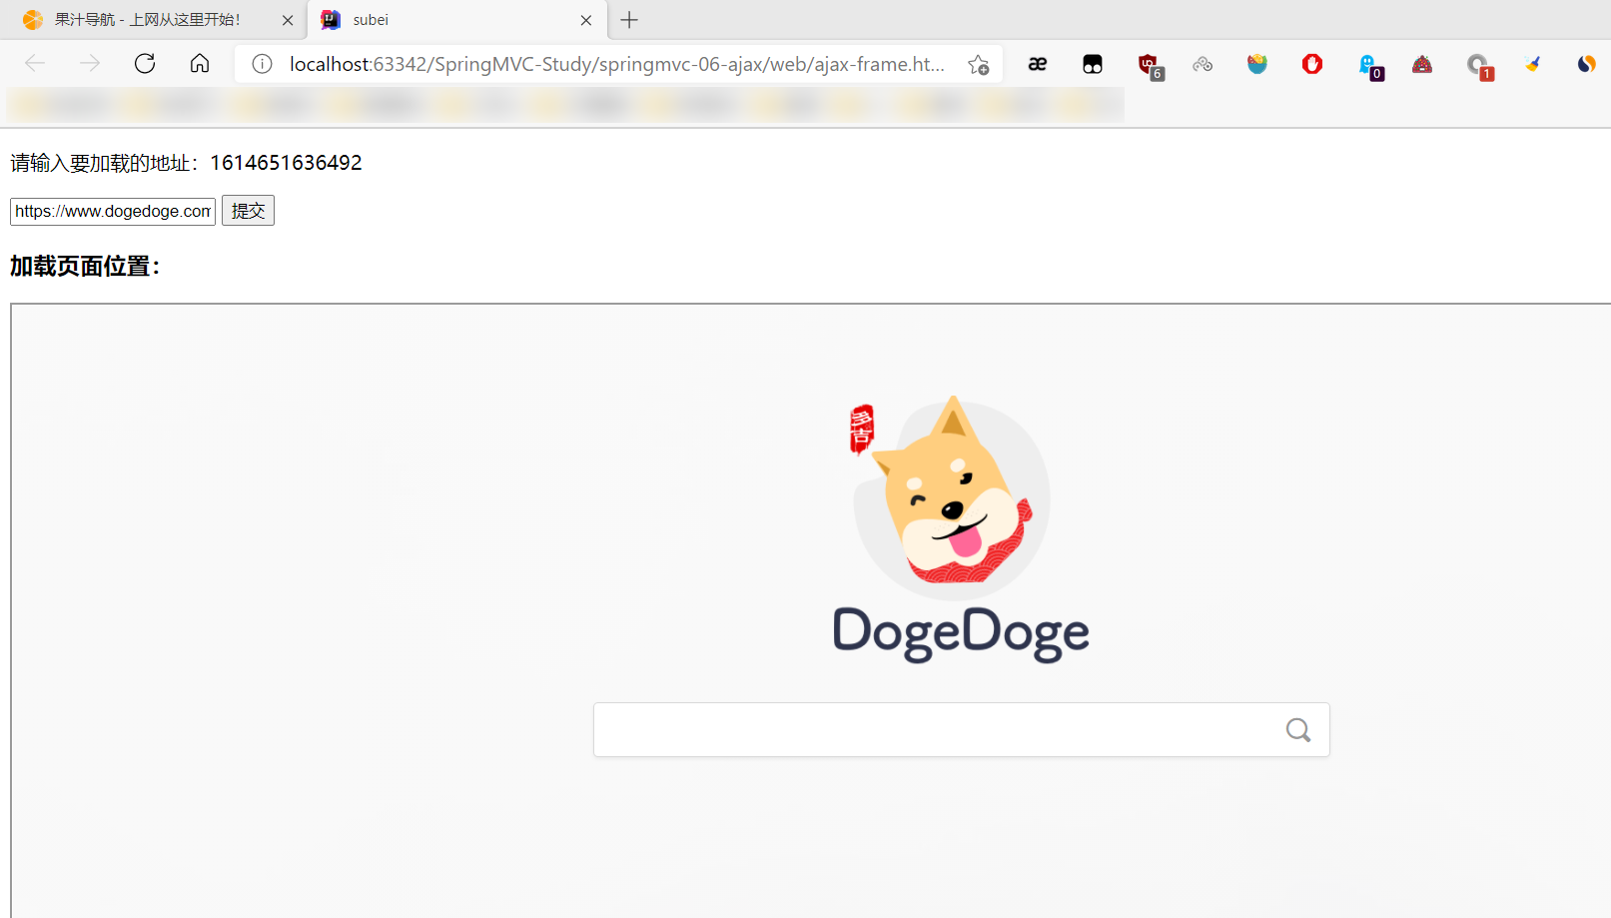Click the browser refresh button
This screenshot has width=1611, height=918.
(x=145, y=64)
